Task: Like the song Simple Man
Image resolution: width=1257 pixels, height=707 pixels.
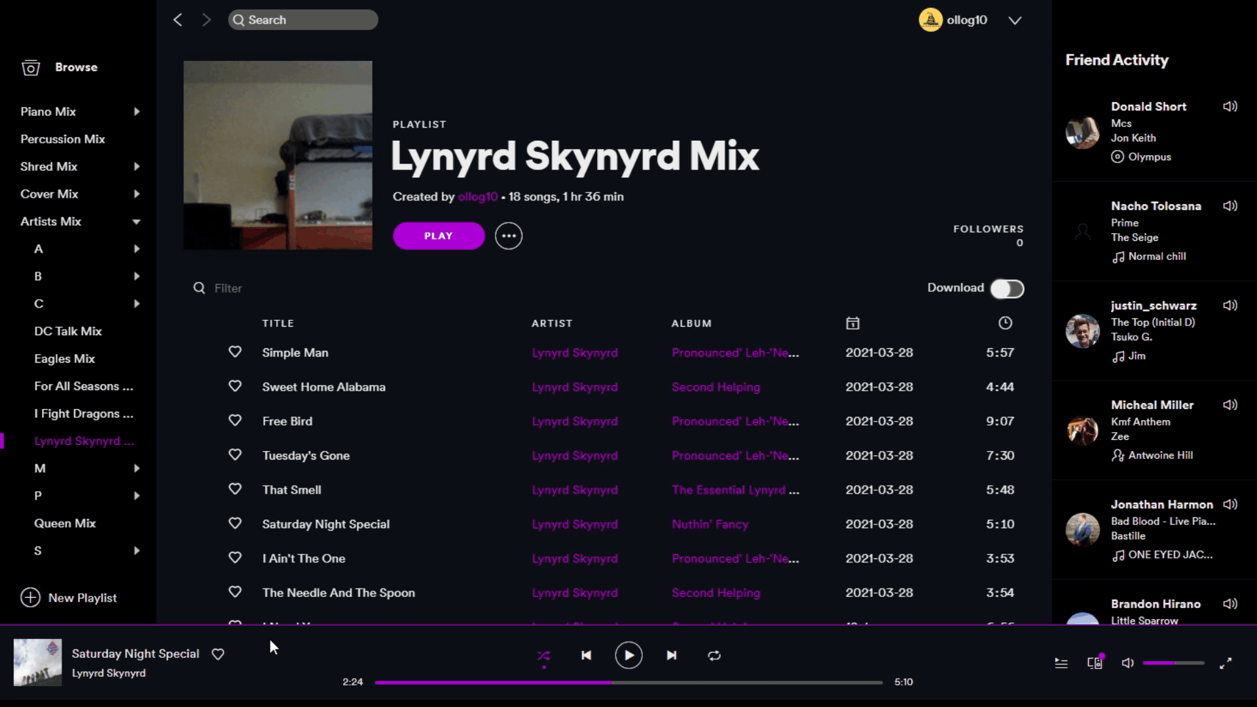Action: [235, 352]
